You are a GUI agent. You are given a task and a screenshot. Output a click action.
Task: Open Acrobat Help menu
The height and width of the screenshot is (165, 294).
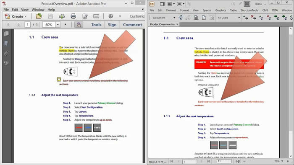tap(51, 10)
